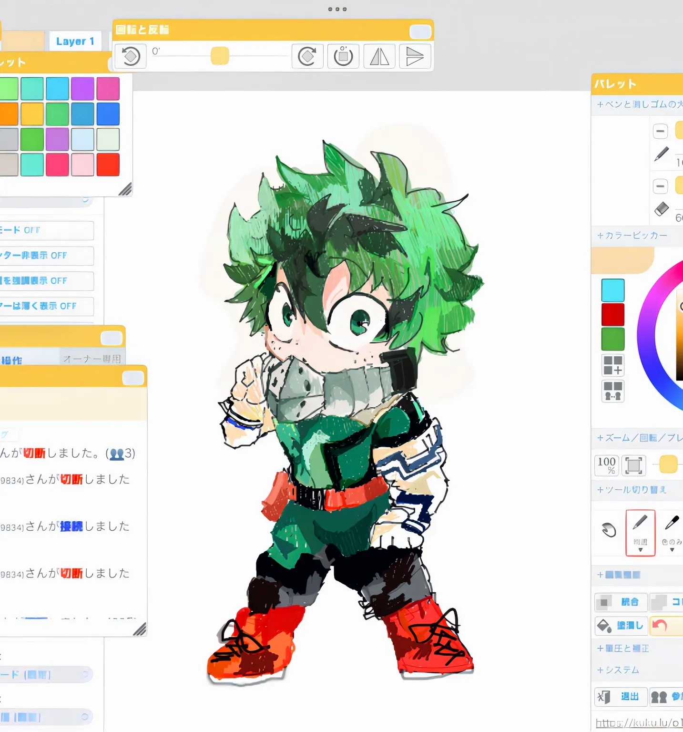Click the chat input field above messages
The height and width of the screenshot is (732, 683).
tap(73, 404)
